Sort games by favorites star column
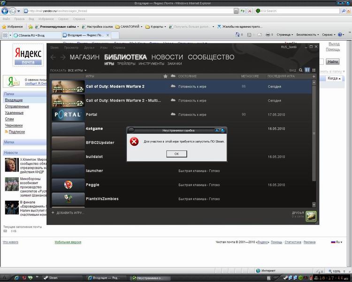 (165, 76)
